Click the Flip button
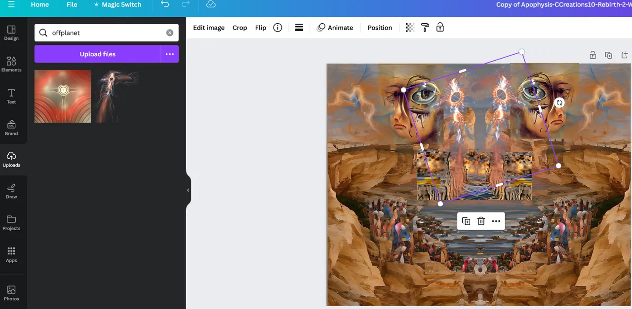This screenshot has height=309, width=632. click(x=261, y=28)
